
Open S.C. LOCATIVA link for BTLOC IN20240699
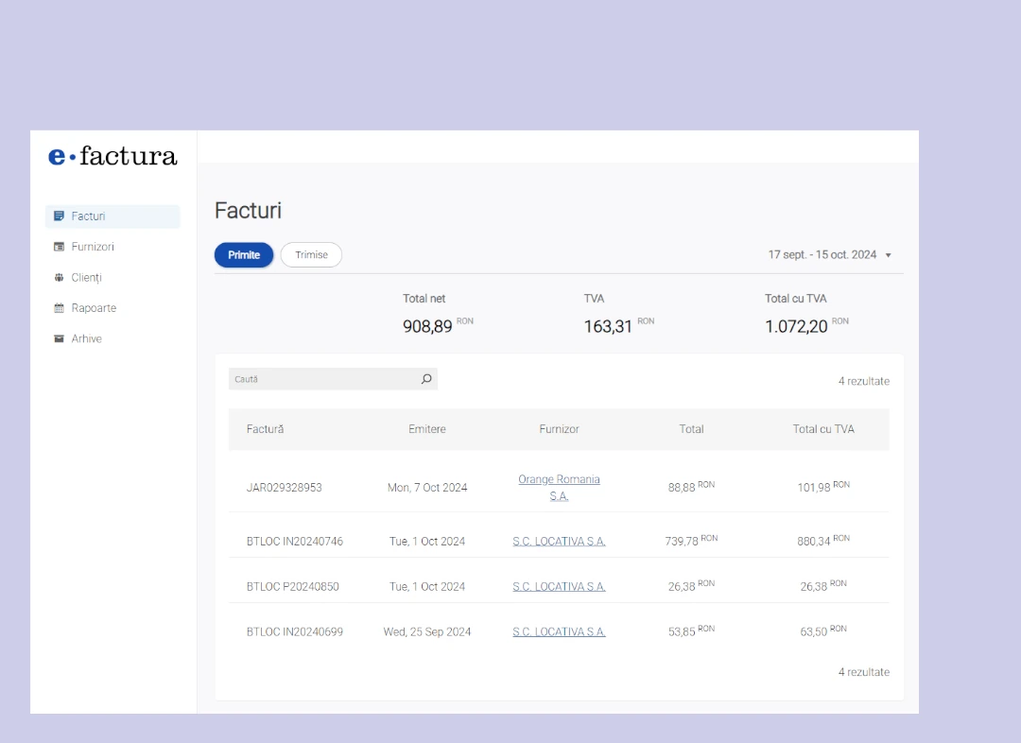click(x=559, y=631)
